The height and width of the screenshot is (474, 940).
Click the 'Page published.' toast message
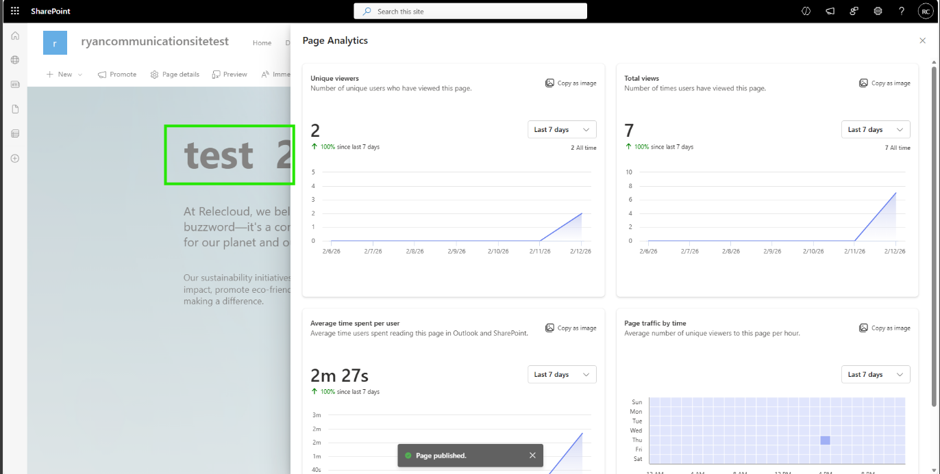point(441,456)
